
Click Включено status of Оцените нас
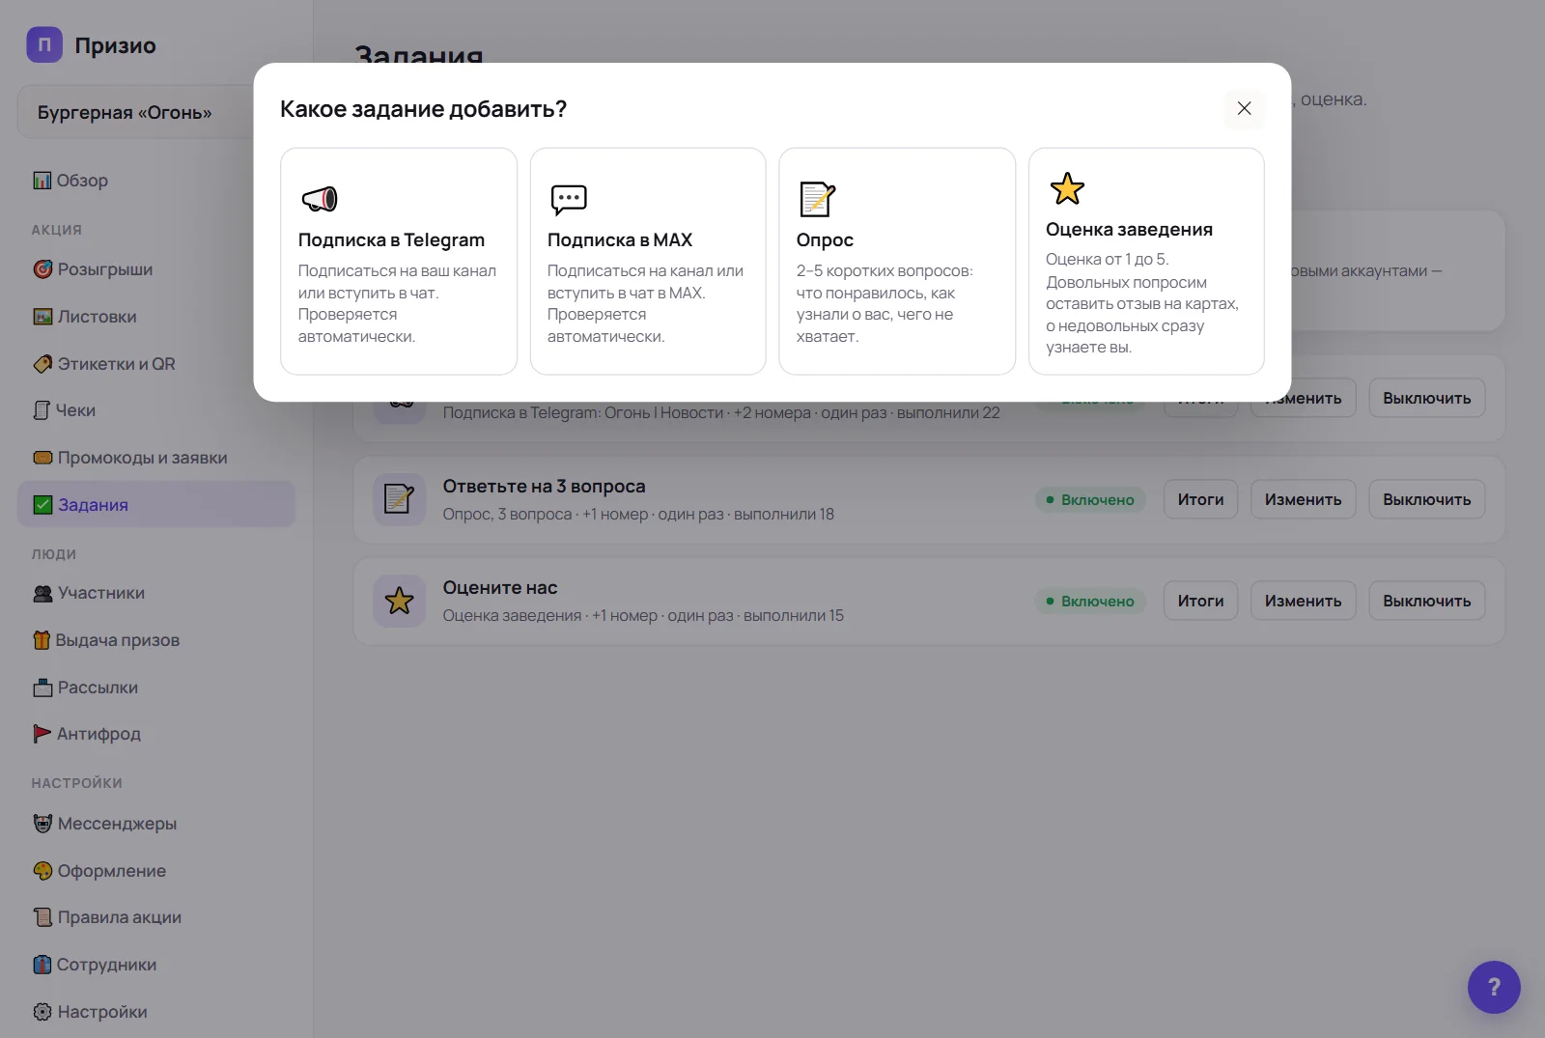[x=1090, y=601]
